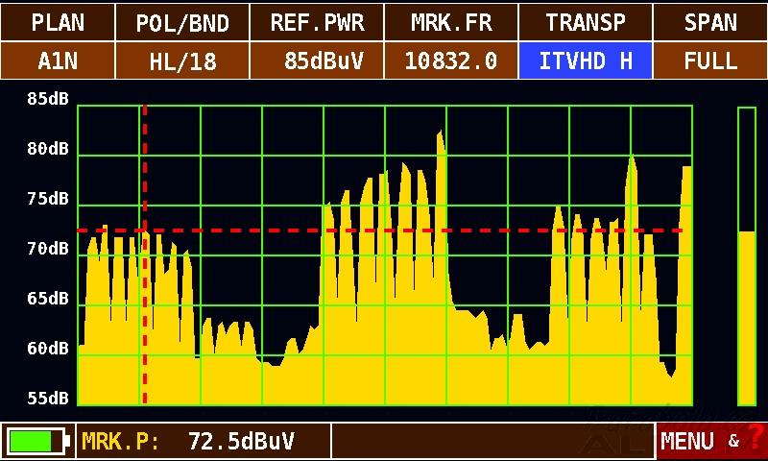Click the 60dB axis label
768x461 pixels.
[x=48, y=349]
